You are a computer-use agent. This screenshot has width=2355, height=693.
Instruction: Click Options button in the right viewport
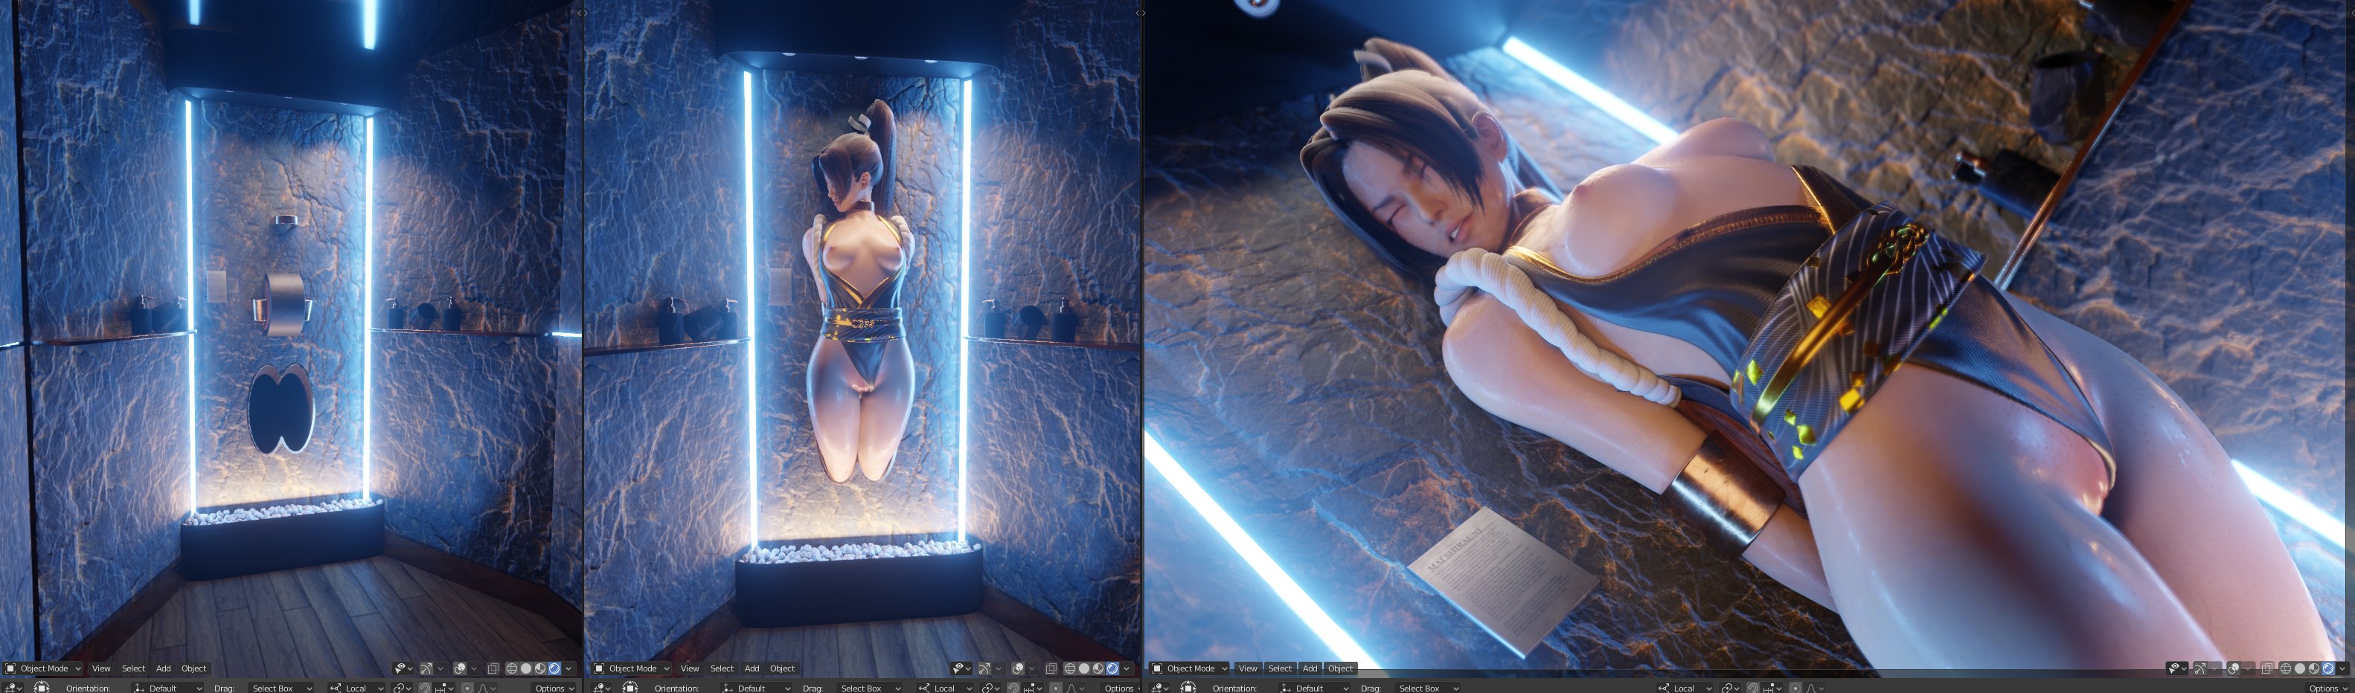click(x=2328, y=688)
